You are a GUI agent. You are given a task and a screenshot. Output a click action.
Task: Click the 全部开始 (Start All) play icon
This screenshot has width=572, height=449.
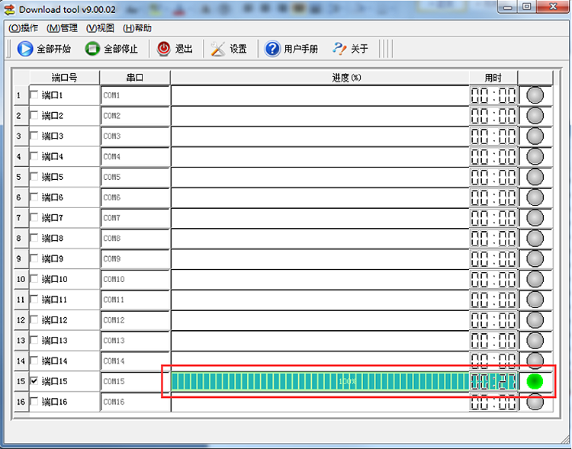(x=25, y=49)
